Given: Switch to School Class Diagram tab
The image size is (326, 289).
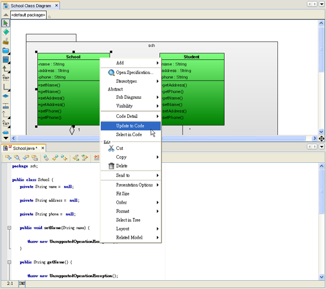Looking at the screenshot, I should 31,6.
